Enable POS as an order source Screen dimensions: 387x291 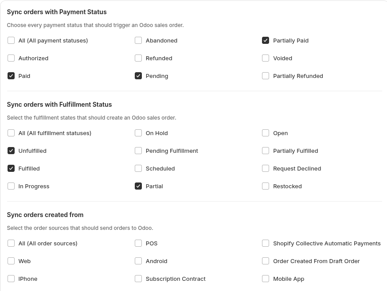click(138, 243)
